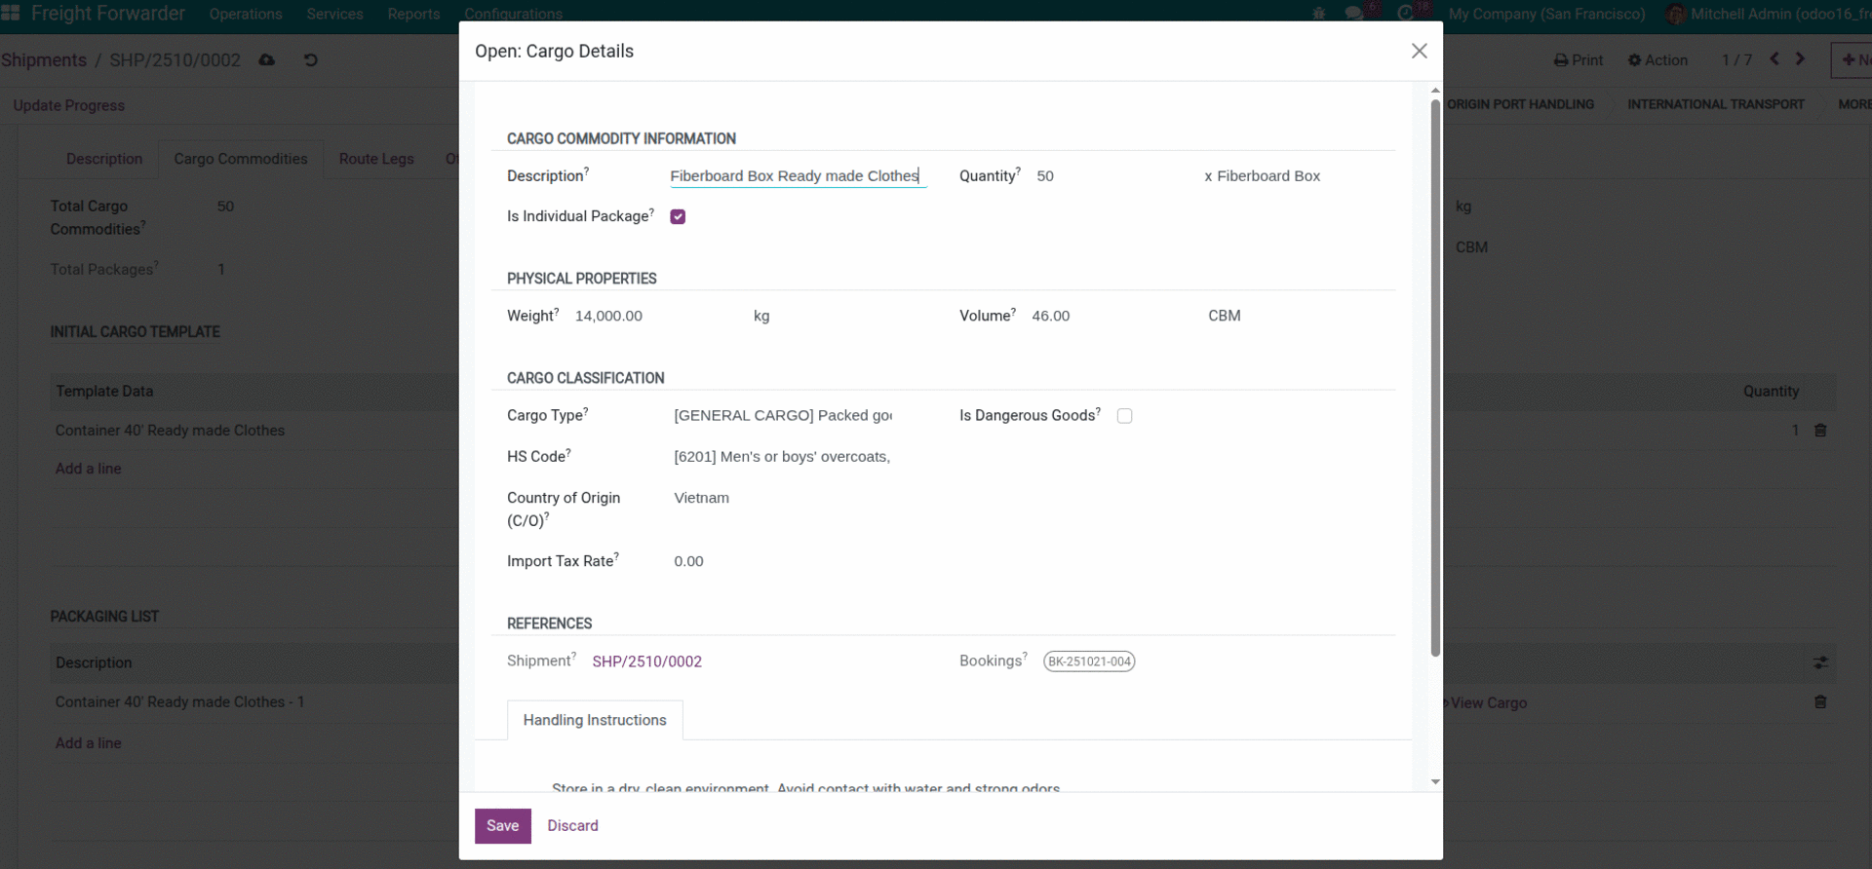
Task: Open the debug bug icon menu
Action: [x=1319, y=14]
